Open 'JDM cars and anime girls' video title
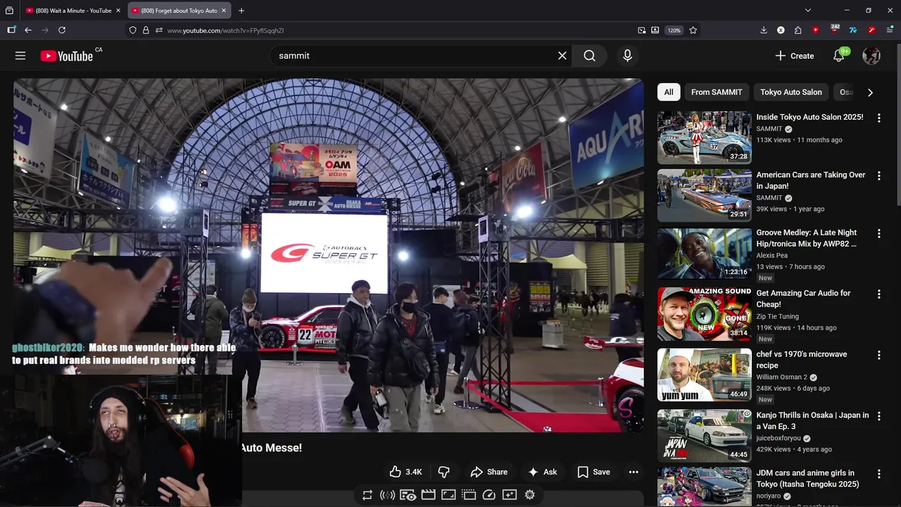901x507 pixels. [808, 479]
